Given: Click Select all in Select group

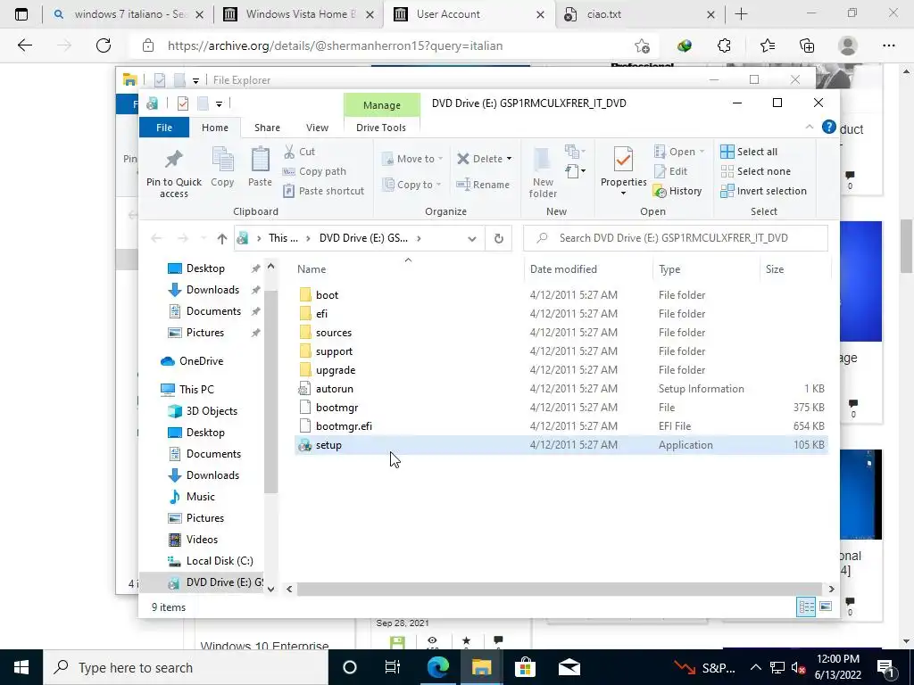Looking at the screenshot, I should pyautogui.click(x=749, y=152).
